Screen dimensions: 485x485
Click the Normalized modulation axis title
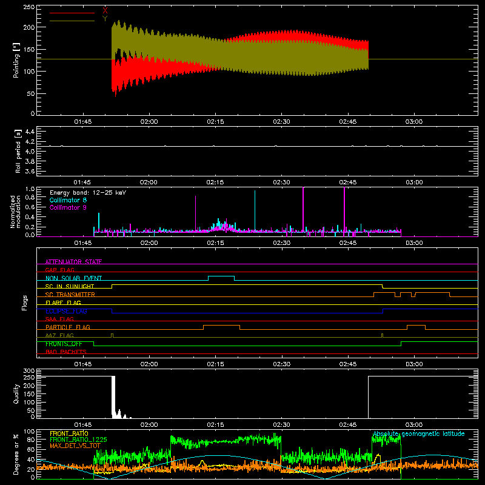click(x=15, y=212)
